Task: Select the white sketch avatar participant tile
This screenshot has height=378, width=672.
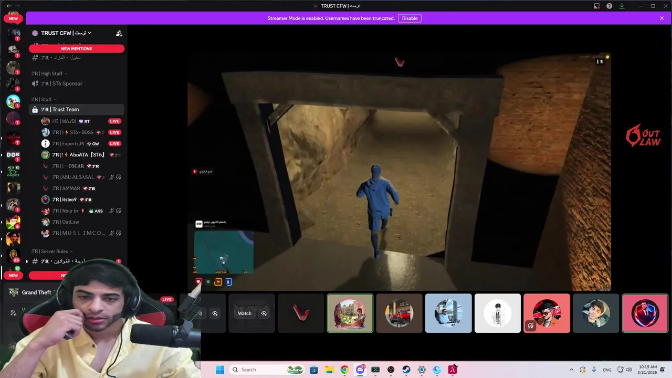Action: tap(498, 313)
